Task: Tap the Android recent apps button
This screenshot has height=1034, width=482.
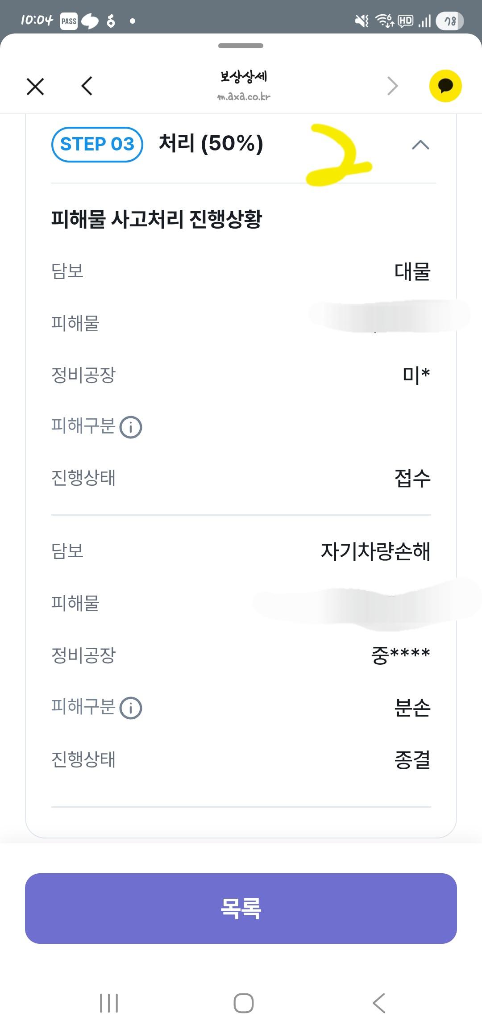Action: click(109, 1003)
